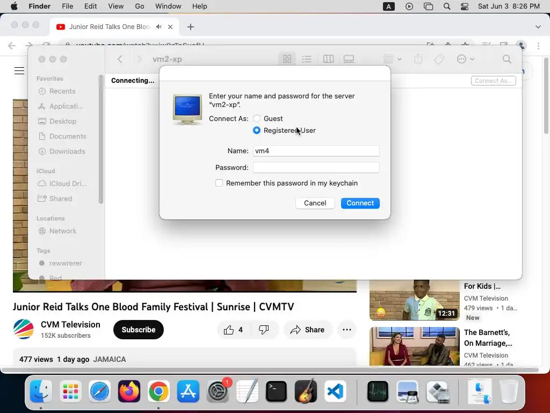
Task: Open Visual Studio Code from the Dock
Action: tap(335, 391)
